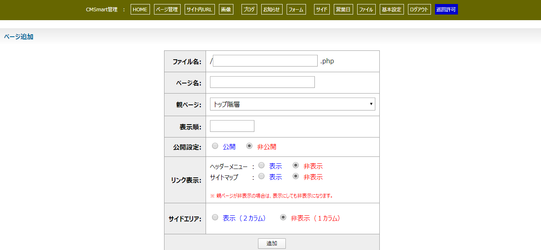Set サイトマップ to 表示
Image resolution: width=541 pixels, height=250 pixels.
tap(262, 176)
